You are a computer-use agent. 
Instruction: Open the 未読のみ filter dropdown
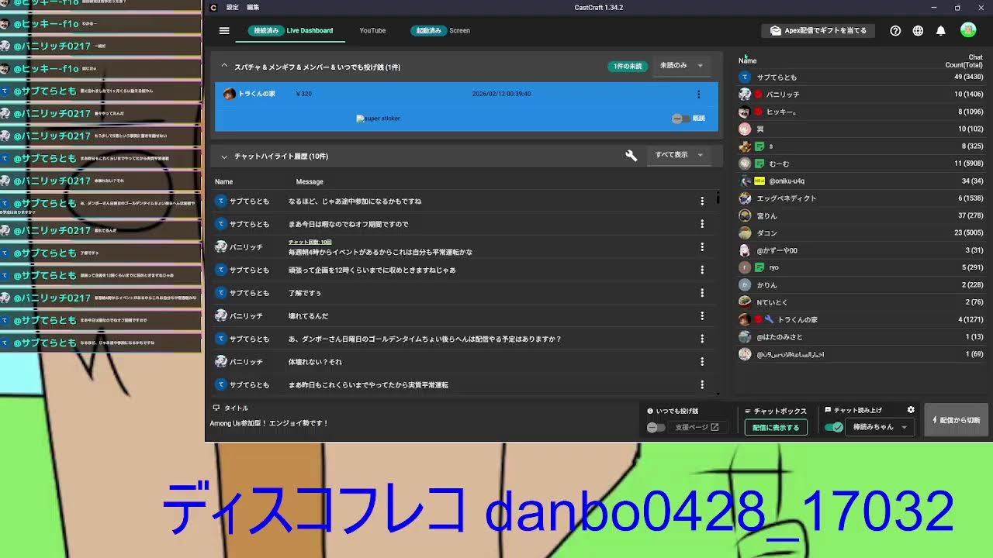(681, 66)
